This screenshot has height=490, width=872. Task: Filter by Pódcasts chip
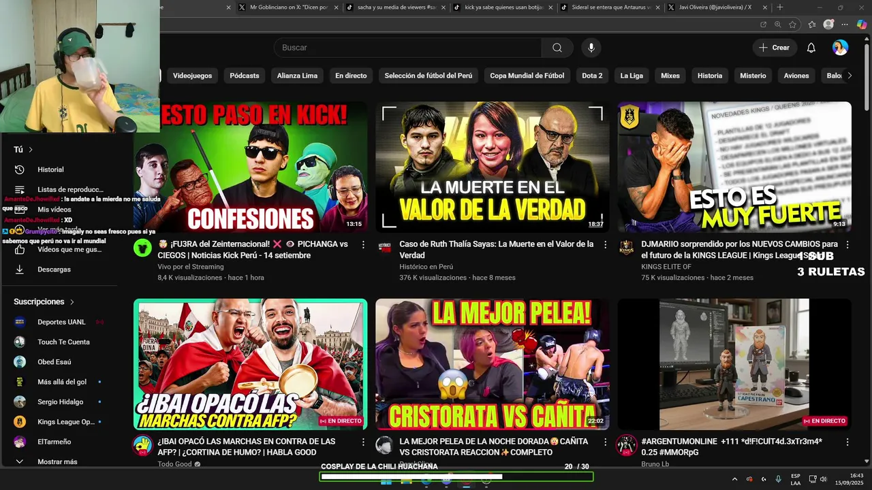pos(244,76)
